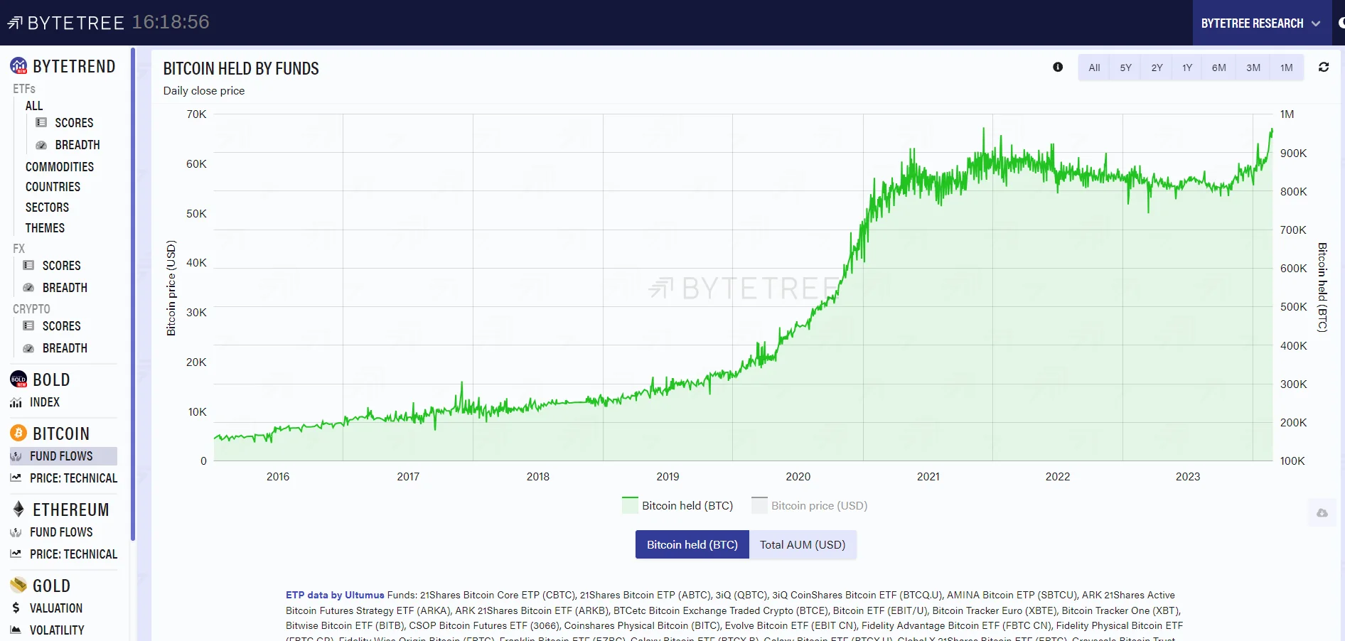Toggle Bitcoin held (BTC) legend series
This screenshot has width=1345, height=641.
[677, 505]
